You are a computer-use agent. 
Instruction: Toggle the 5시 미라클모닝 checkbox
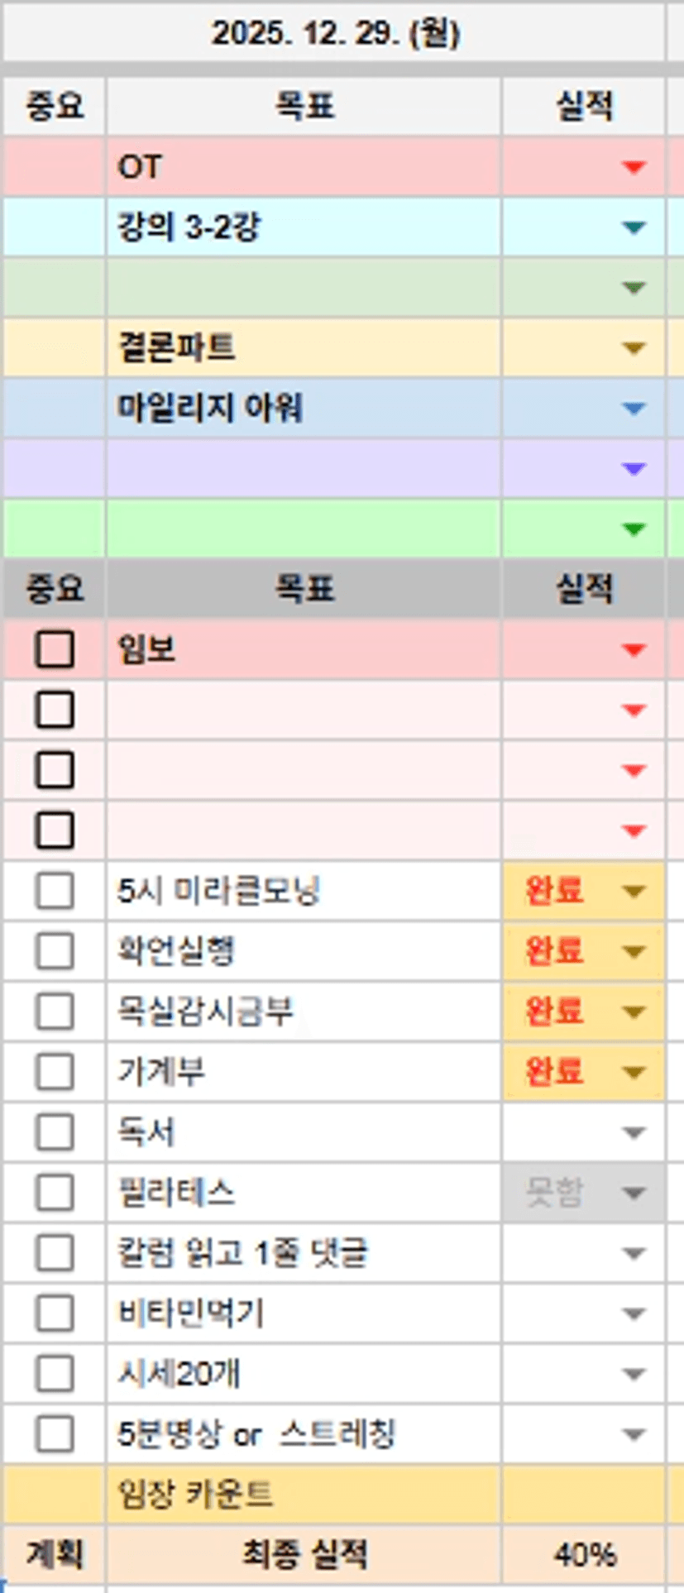coord(55,892)
